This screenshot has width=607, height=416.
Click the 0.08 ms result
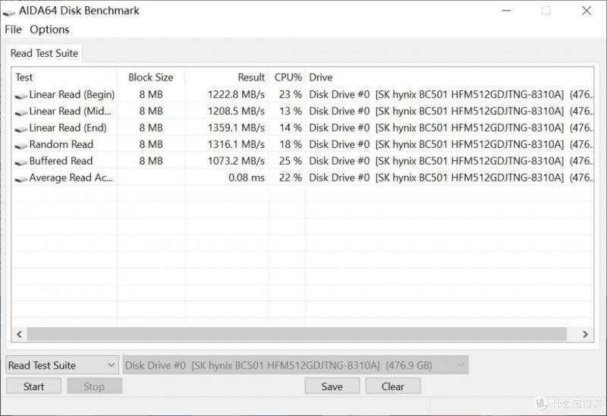pos(247,178)
